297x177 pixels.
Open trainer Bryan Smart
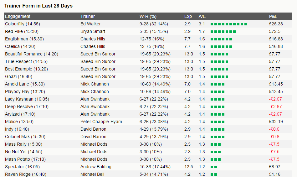point(93,31)
